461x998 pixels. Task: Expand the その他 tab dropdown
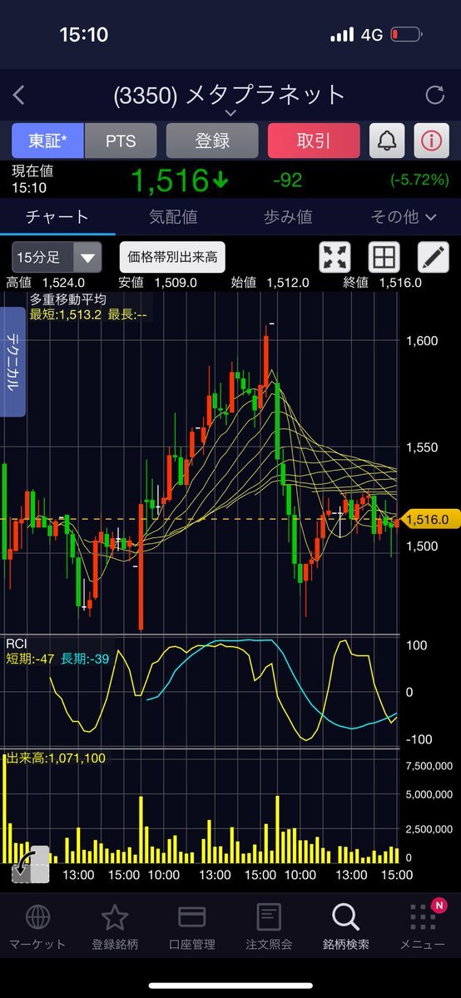pyautogui.click(x=404, y=217)
